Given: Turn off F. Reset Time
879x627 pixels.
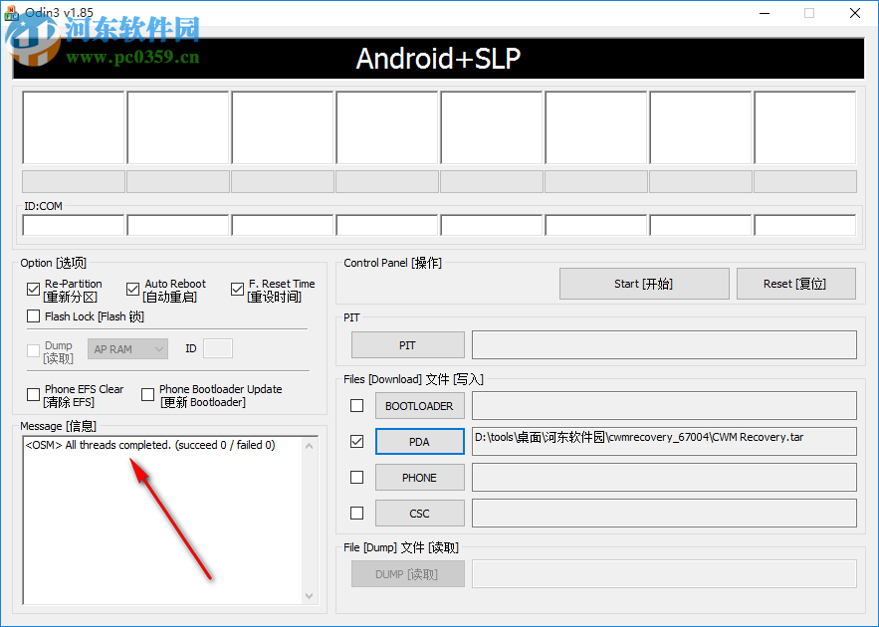Looking at the screenshot, I should 237,289.
